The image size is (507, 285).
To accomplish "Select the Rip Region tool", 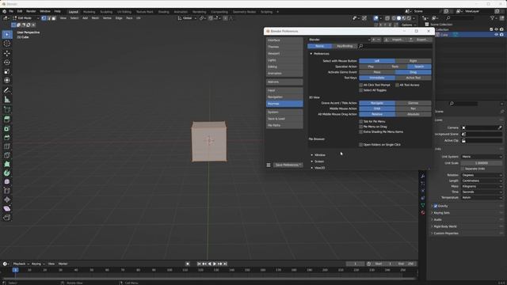I will coord(7,218).
